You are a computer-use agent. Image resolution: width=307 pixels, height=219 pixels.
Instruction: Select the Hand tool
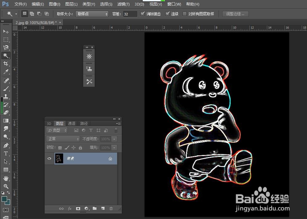click(x=6, y=178)
